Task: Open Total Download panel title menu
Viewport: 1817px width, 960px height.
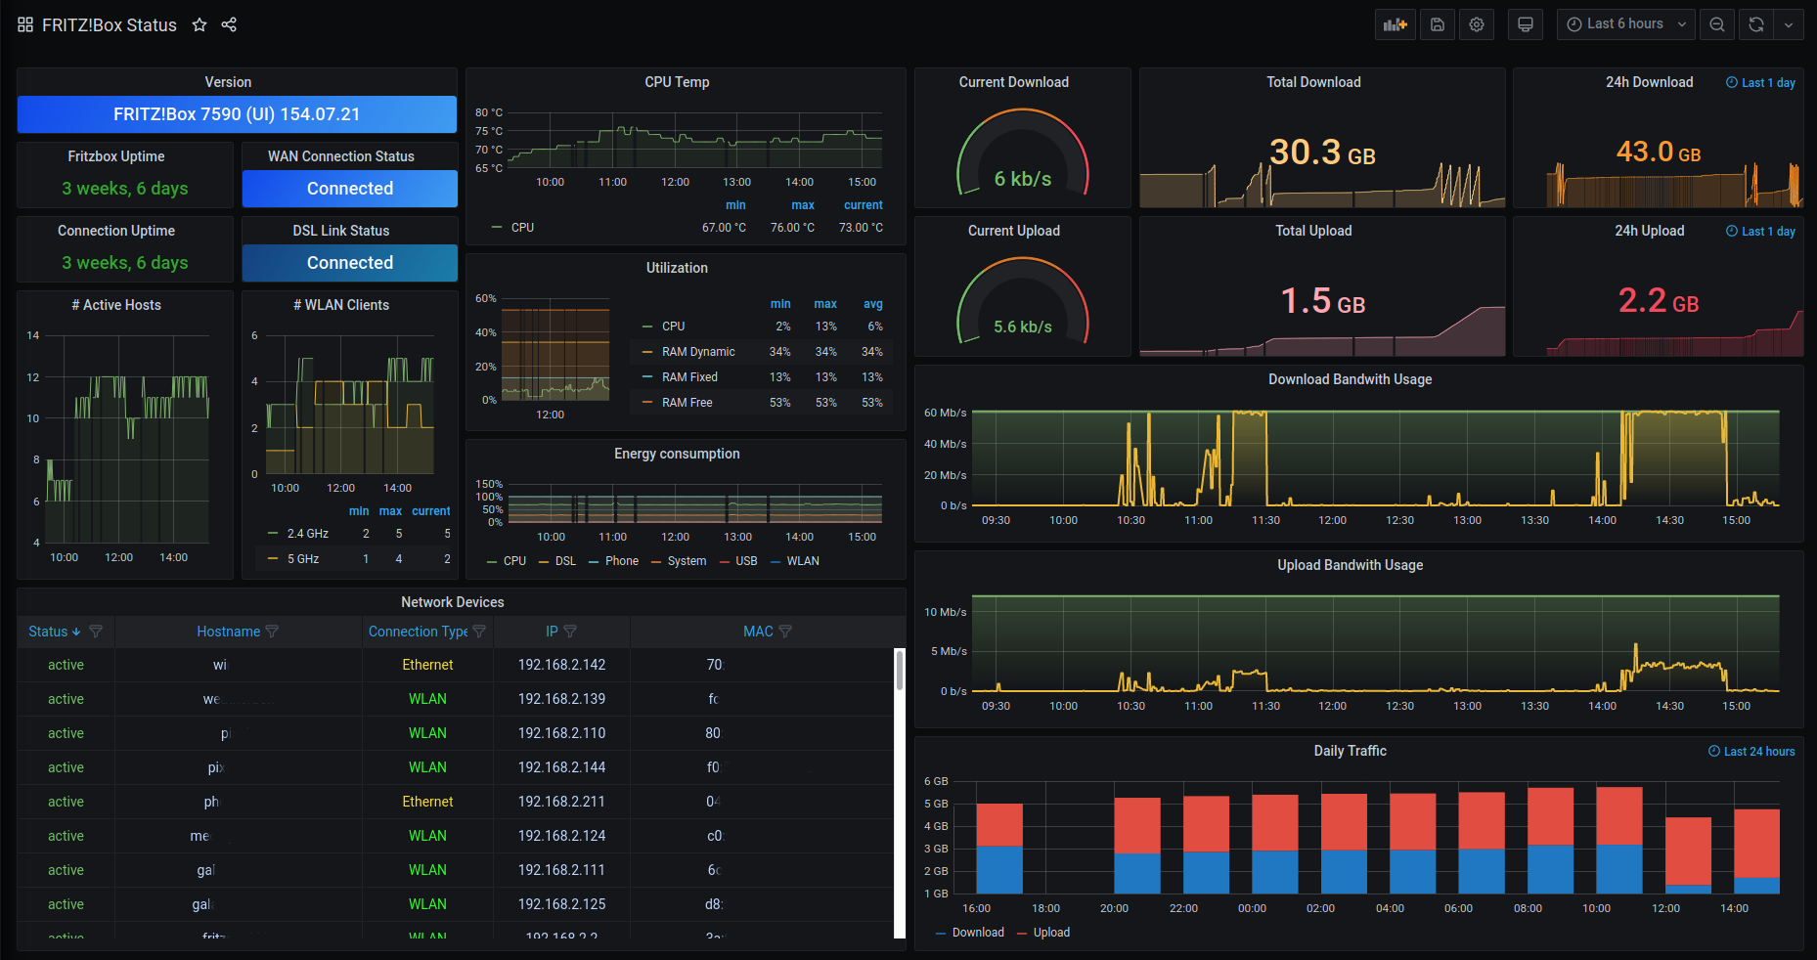Action: (1313, 82)
